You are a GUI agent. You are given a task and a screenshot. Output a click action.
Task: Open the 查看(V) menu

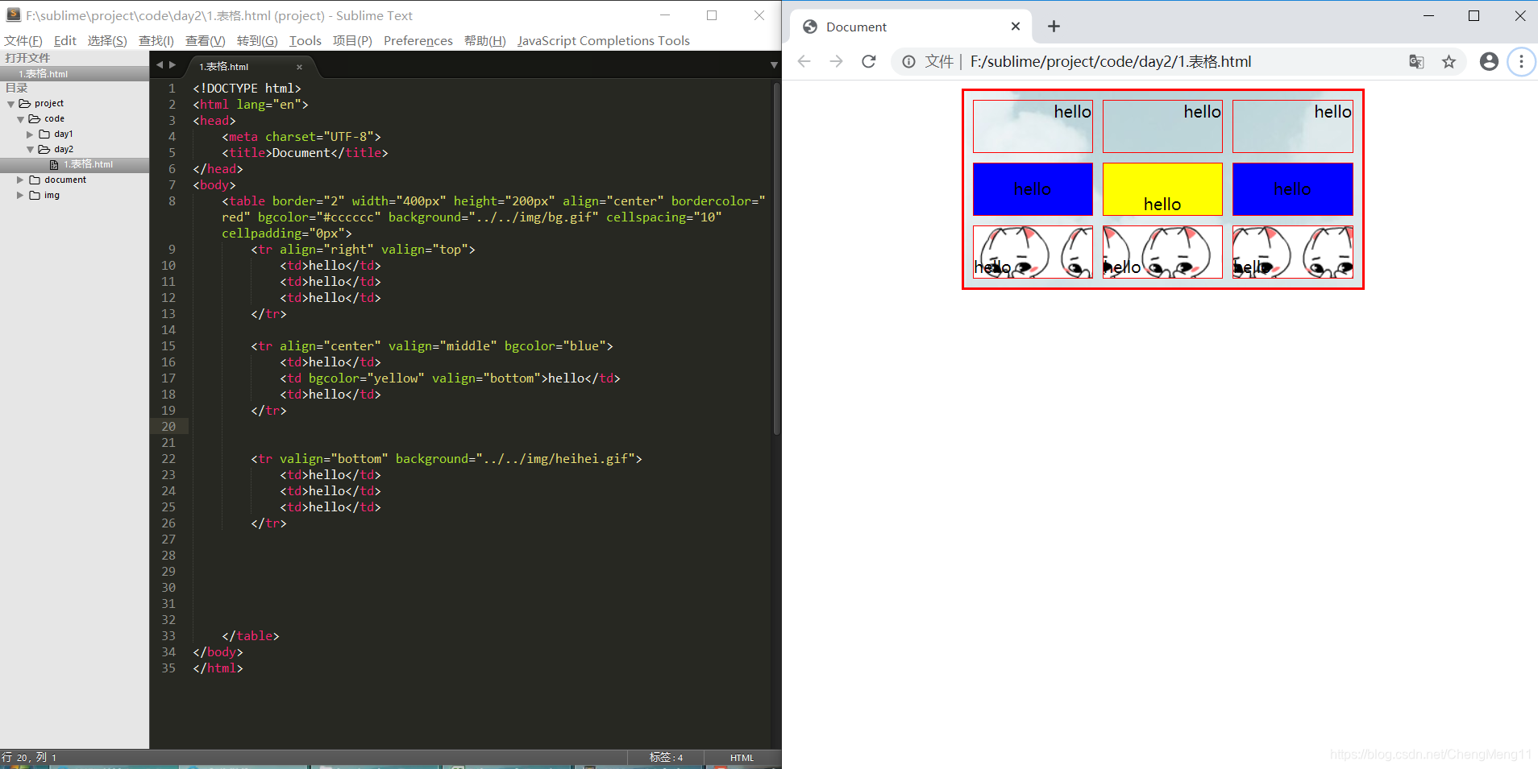(206, 41)
